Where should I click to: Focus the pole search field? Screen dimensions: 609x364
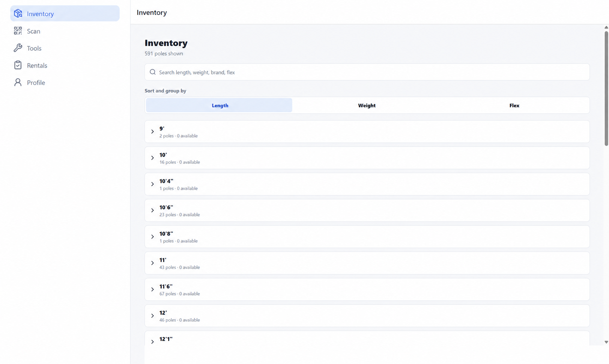click(367, 72)
